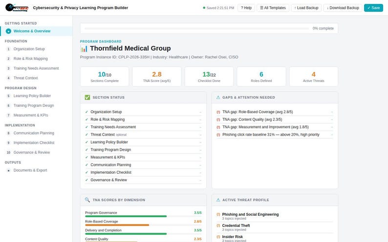388x242 pixels.
Task: Go to Role & Risk Mapping in sidebar
Action: click(36, 59)
